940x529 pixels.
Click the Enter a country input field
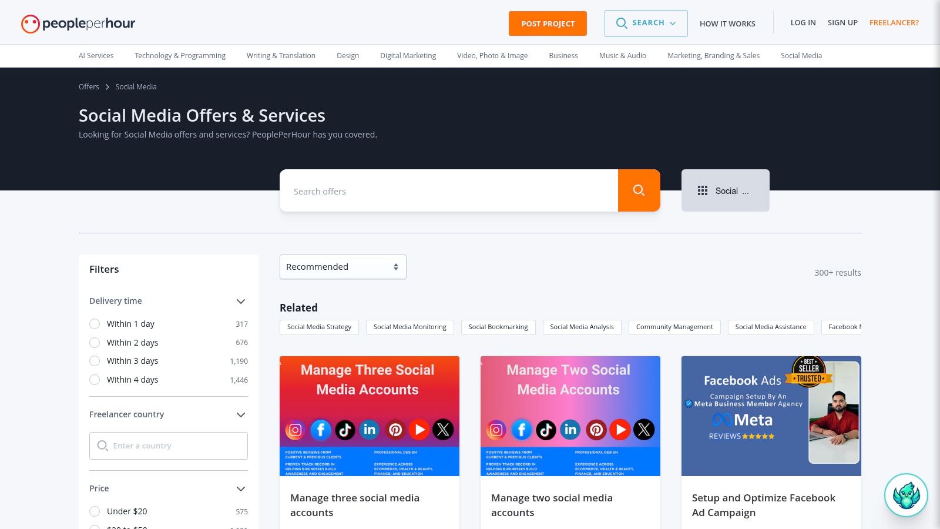pos(169,446)
